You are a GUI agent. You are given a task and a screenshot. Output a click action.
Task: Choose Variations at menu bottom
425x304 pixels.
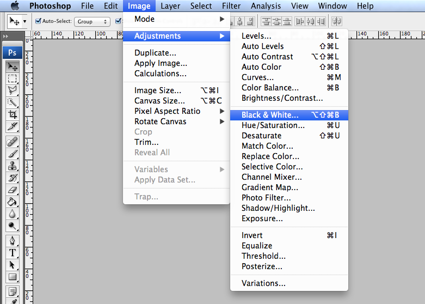[289, 283]
